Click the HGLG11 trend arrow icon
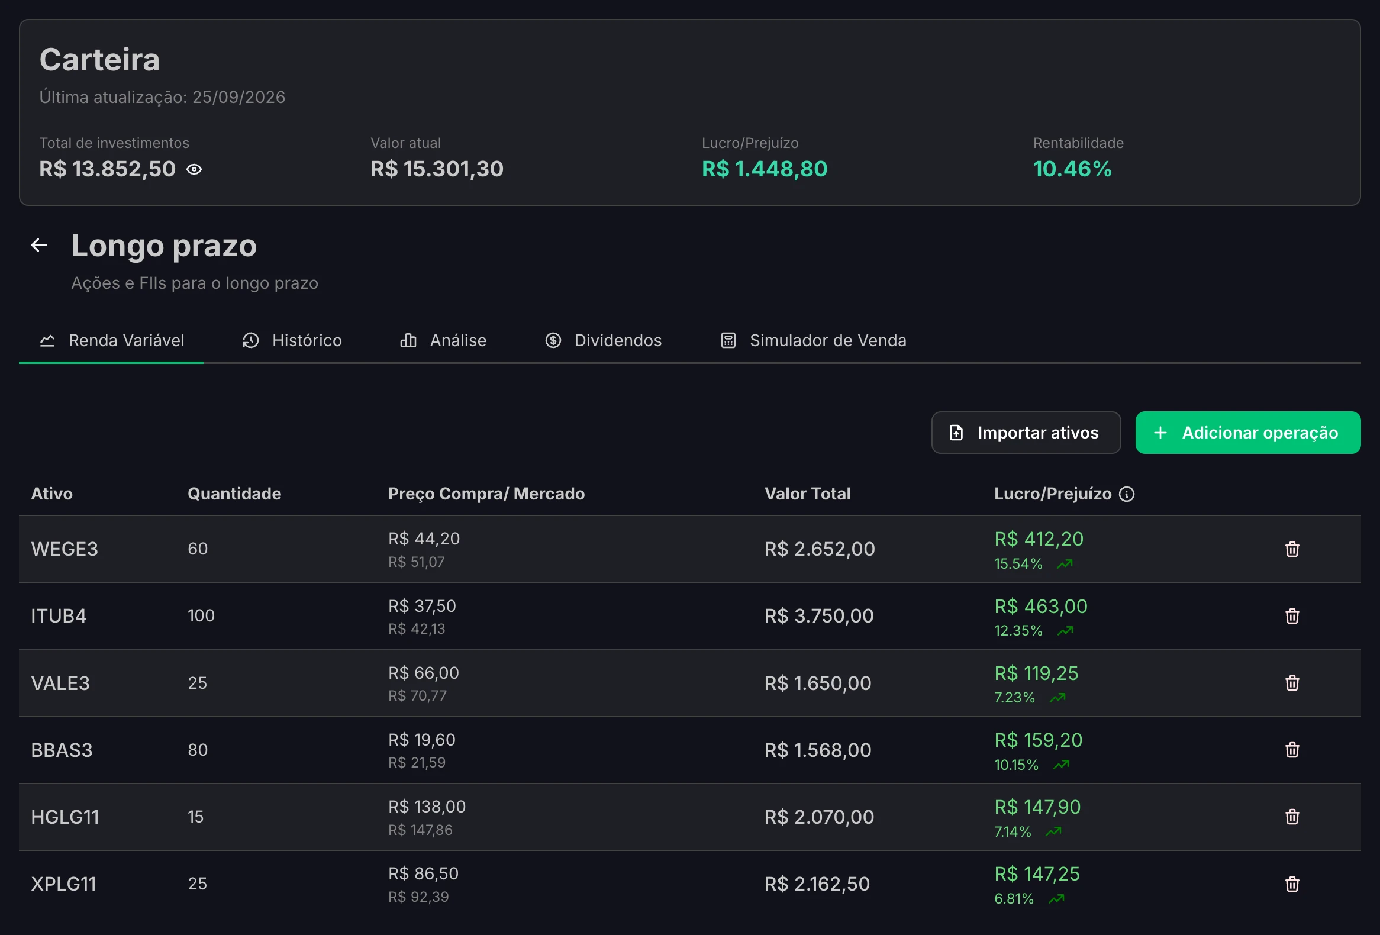This screenshot has width=1380, height=935. coord(1053,832)
